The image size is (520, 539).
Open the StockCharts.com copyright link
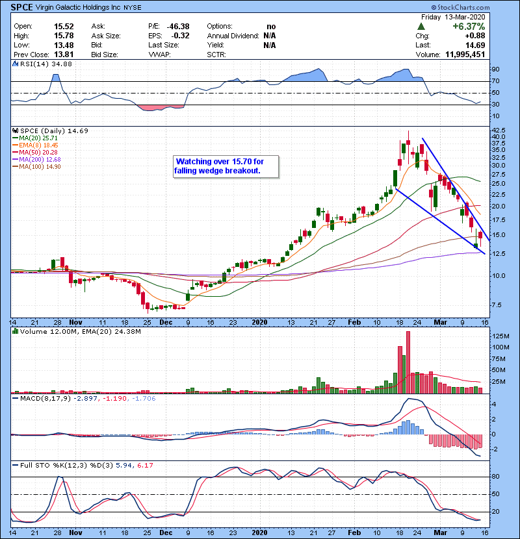coord(460,7)
